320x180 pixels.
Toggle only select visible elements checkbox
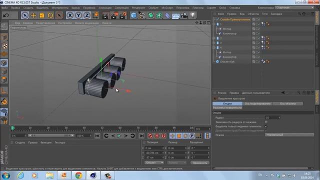point(266,126)
